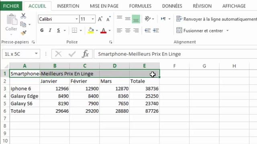Open fill color dropdown arrow

tap(97, 30)
